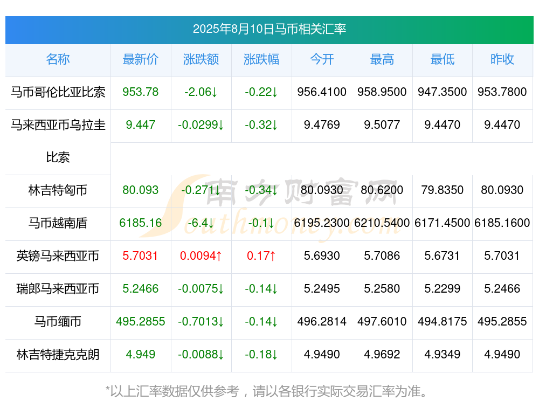
Task: Click the row name 马币哥伦比亚比索
Action: pyautogui.click(x=58, y=92)
